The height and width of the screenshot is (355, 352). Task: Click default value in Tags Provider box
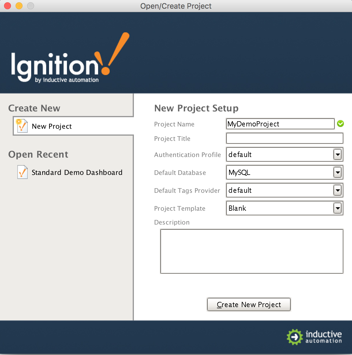click(x=240, y=190)
